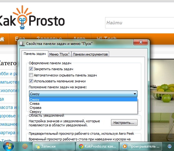Screen dimensions: 174x151
Task: Open the Панели инструментов tab
Action: pos(90,54)
